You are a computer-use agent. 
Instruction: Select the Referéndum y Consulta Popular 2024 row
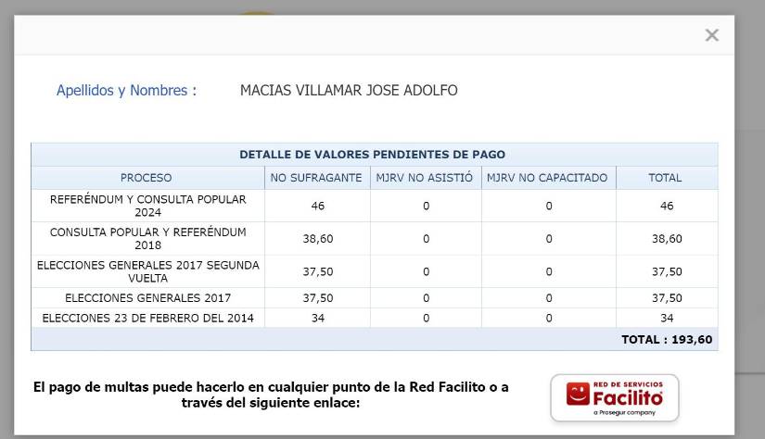[147, 206]
